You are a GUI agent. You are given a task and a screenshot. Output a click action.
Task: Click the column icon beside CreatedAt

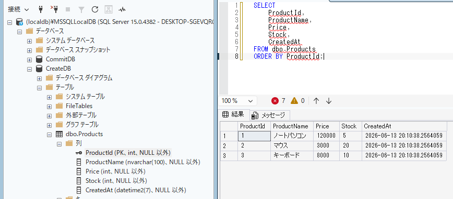[79, 190]
